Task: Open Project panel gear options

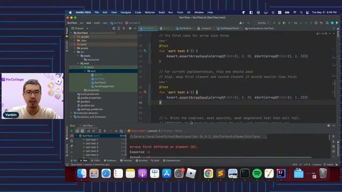Action: (x=130, y=28)
